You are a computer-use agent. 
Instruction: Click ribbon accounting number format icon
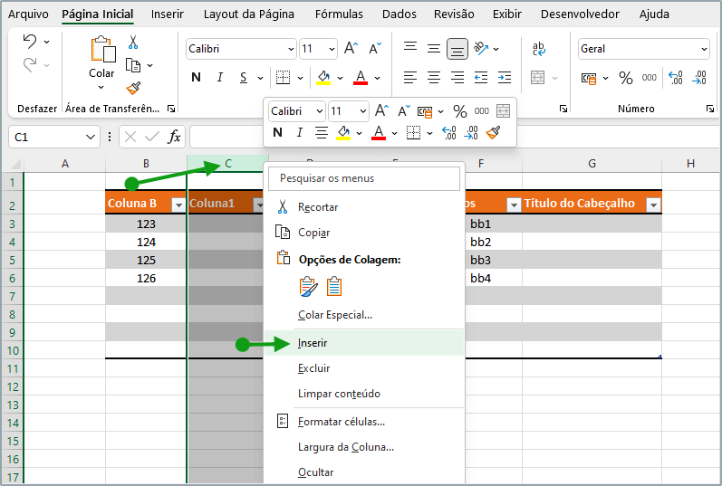[589, 79]
